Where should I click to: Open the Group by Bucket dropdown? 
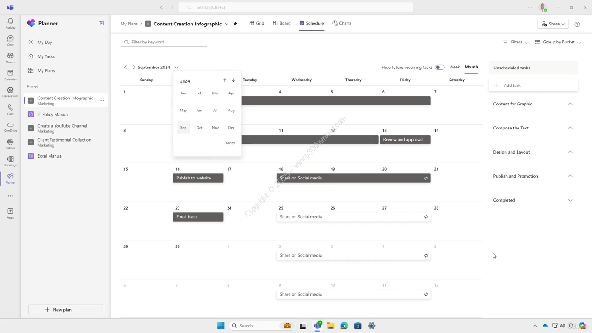(558, 42)
